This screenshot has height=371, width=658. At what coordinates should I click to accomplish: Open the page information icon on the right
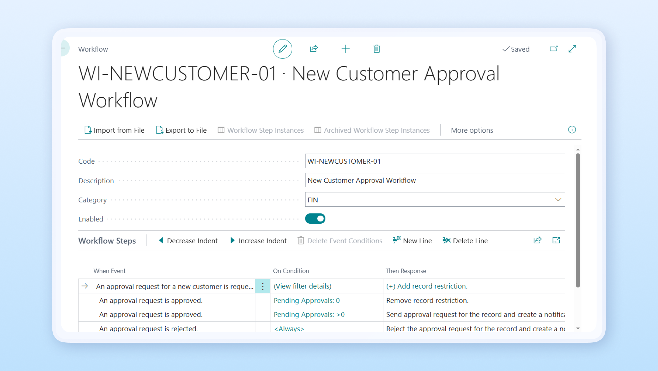(572, 130)
